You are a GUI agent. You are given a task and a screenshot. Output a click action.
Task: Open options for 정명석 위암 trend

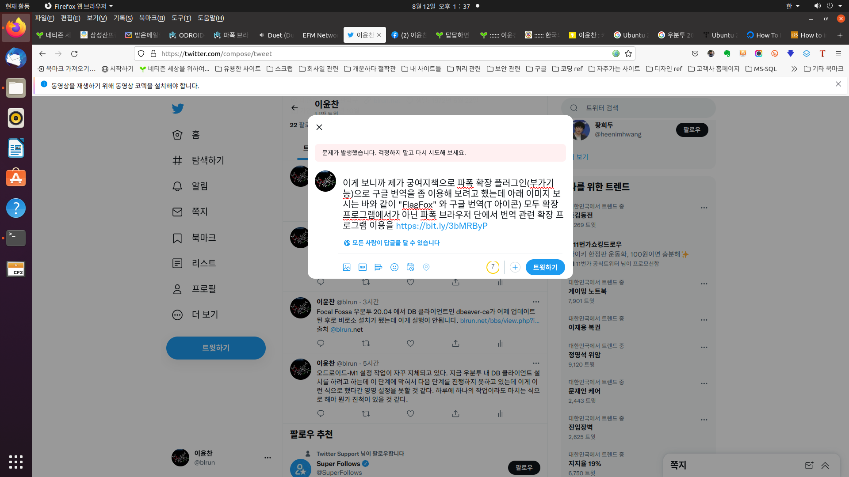click(x=704, y=347)
